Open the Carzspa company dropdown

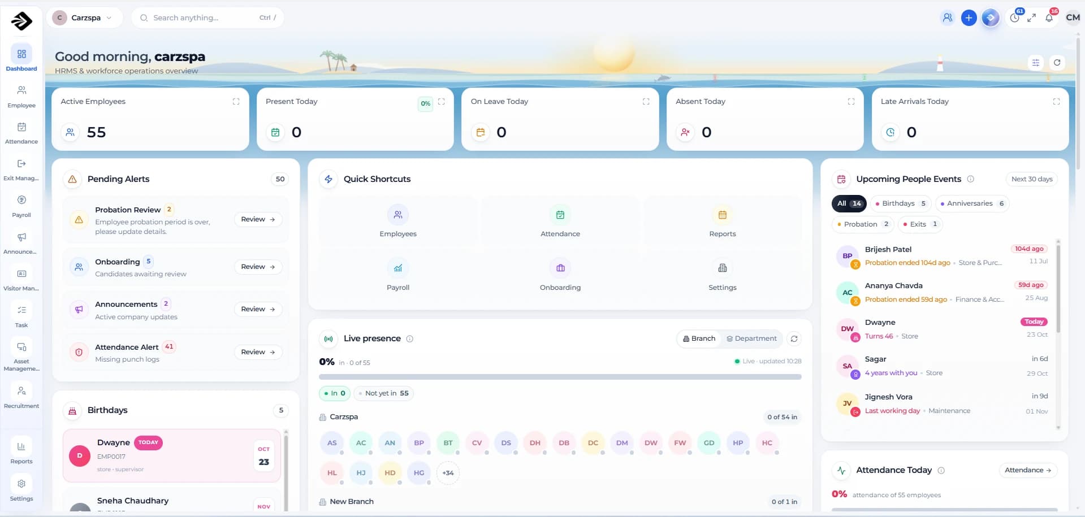pyautogui.click(x=85, y=18)
